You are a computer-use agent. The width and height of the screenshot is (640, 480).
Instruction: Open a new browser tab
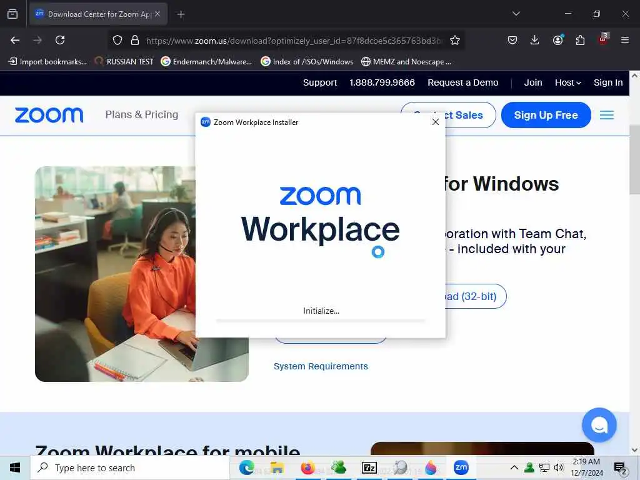tap(181, 14)
